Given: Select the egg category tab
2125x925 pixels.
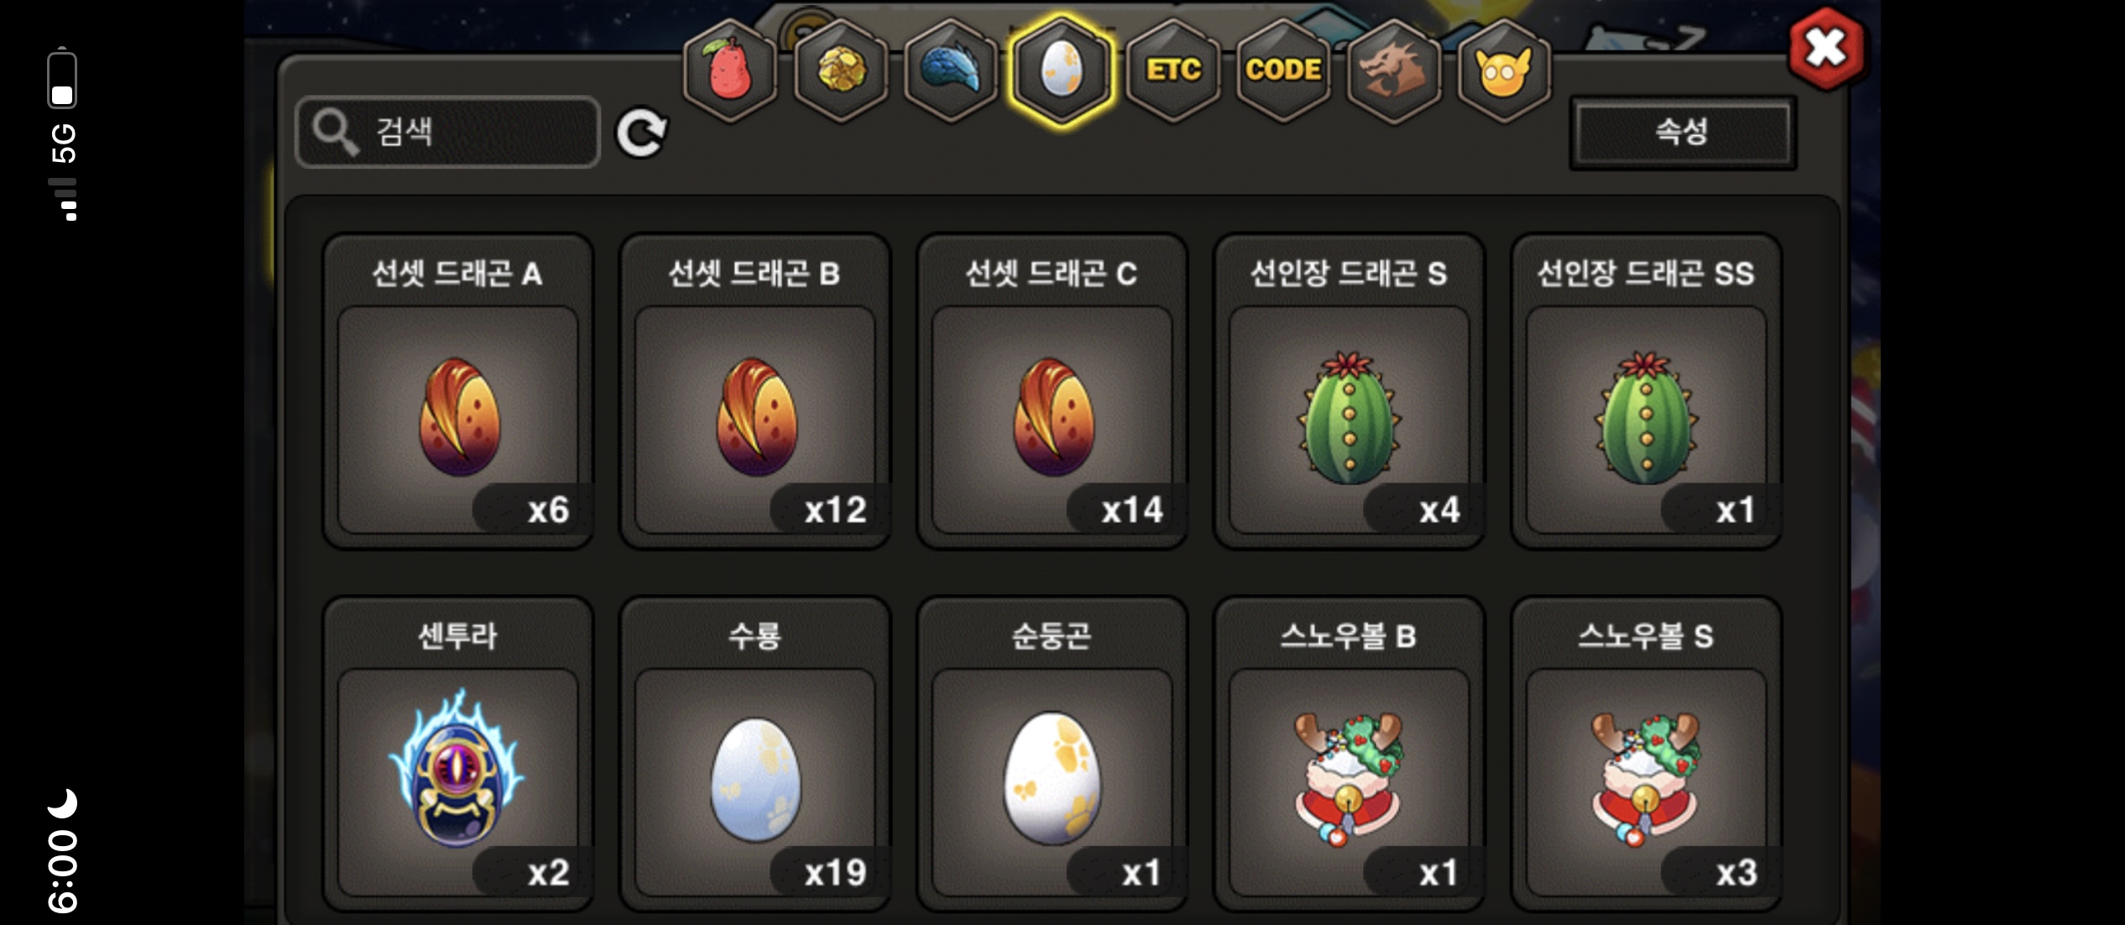Looking at the screenshot, I should [1062, 71].
